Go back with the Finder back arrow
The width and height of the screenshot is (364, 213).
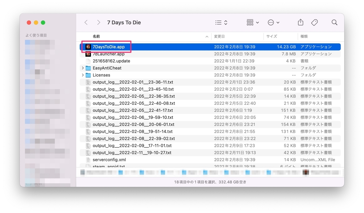pyautogui.click(x=86, y=22)
